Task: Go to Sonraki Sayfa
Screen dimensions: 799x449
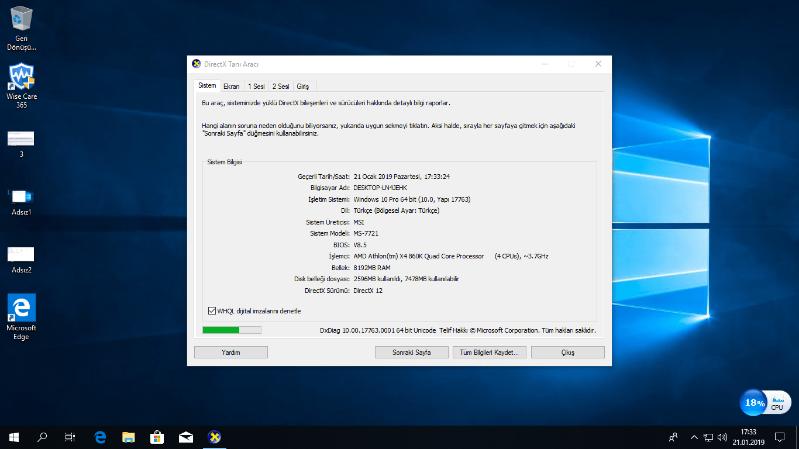Action: pos(412,353)
